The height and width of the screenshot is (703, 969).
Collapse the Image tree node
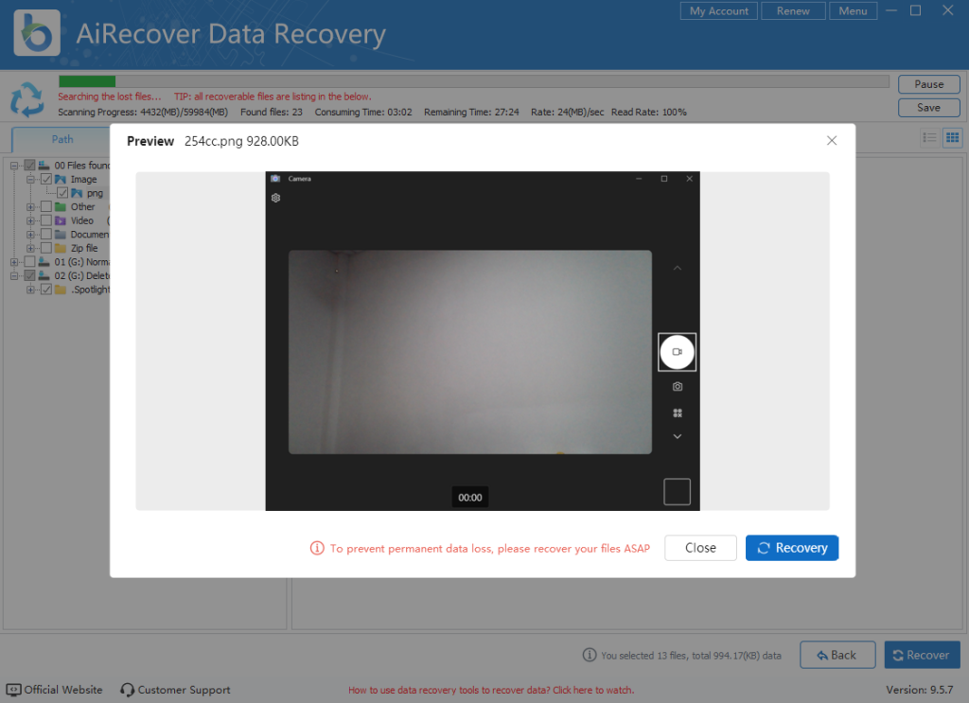(31, 179)
